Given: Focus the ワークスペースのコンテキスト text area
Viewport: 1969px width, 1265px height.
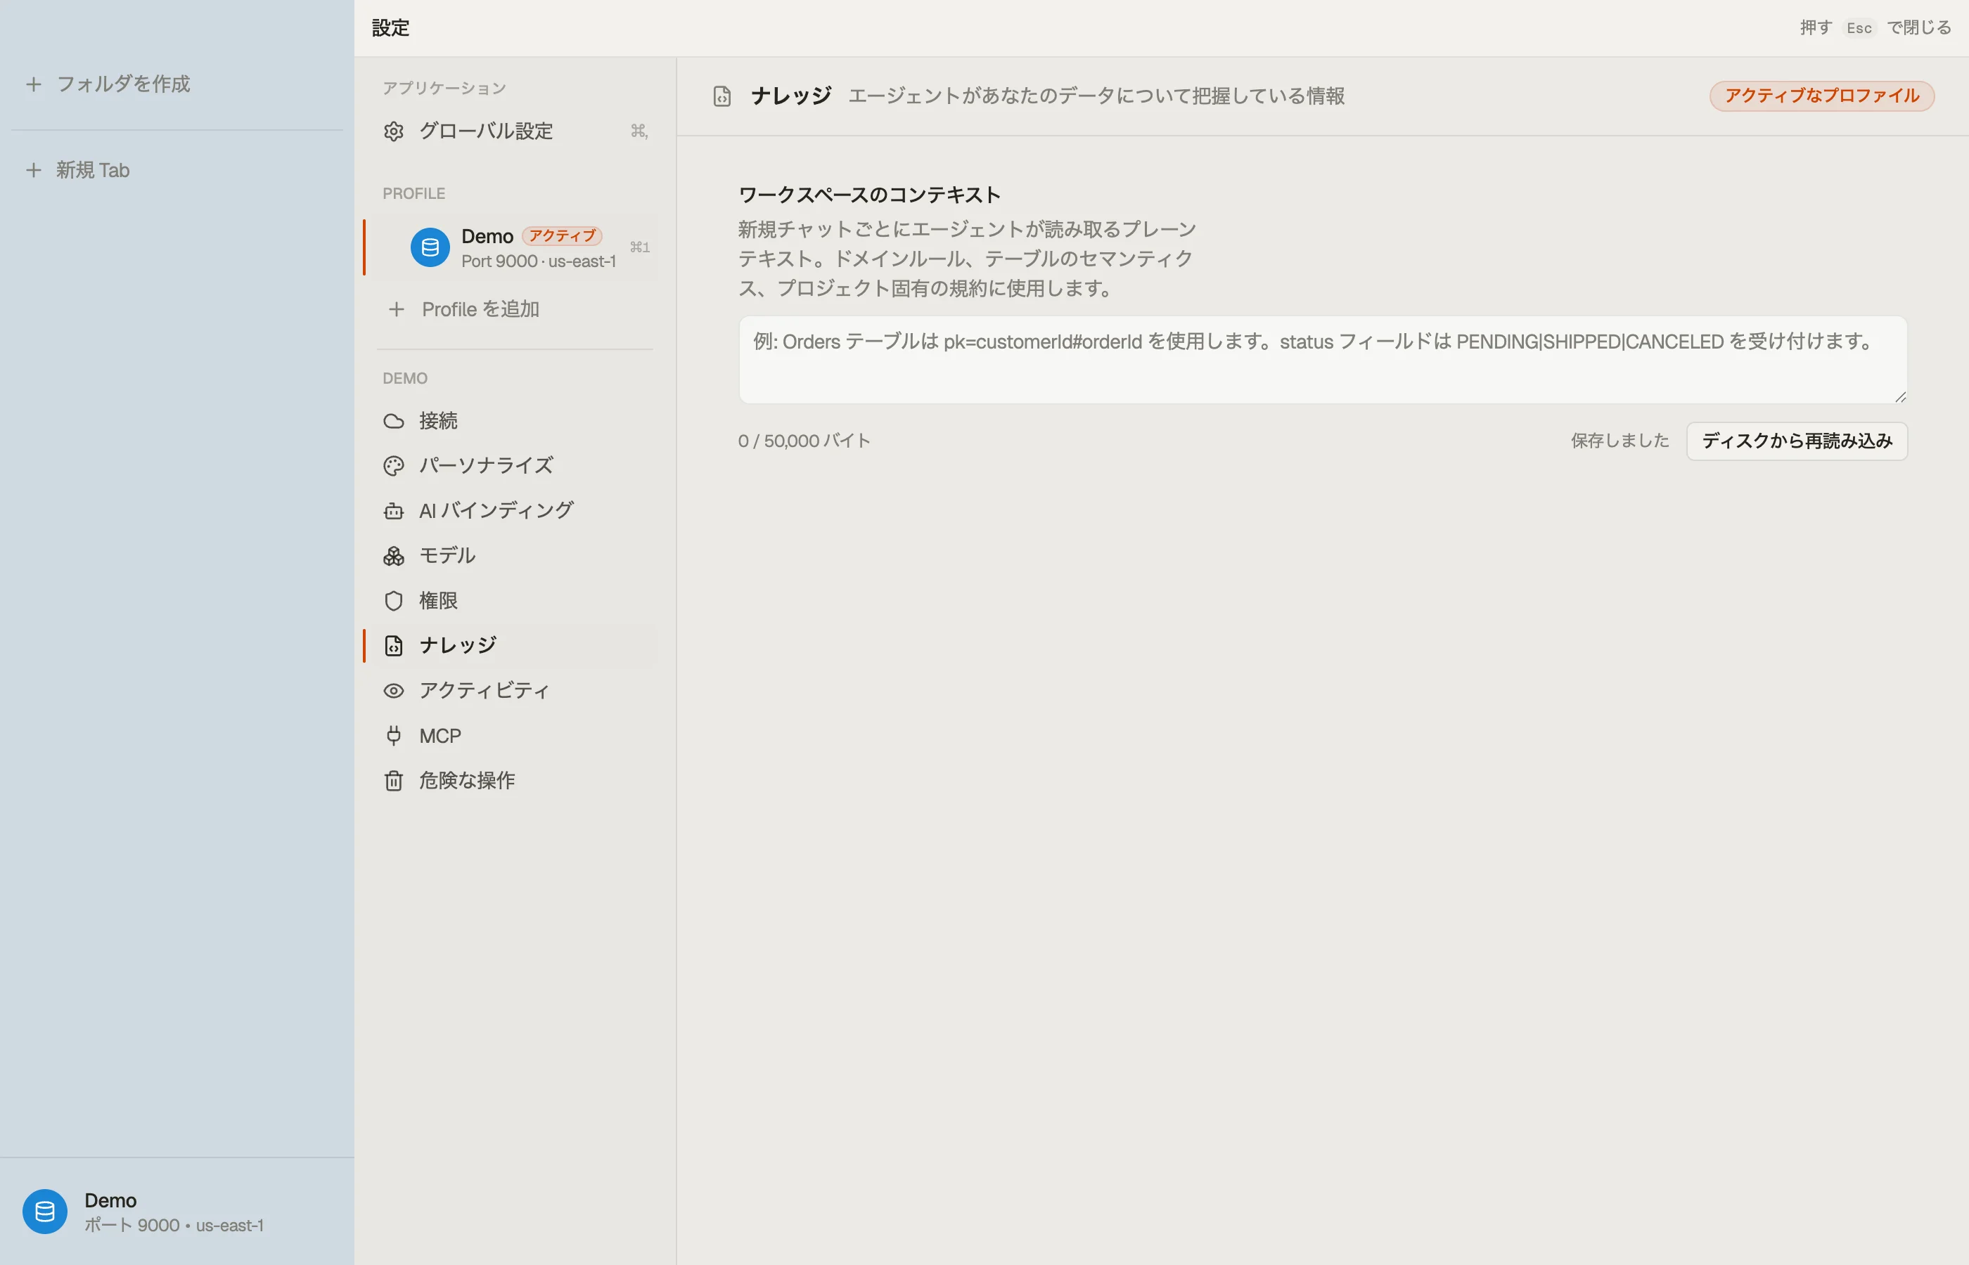Looking at the screenshot, I should (1322, 360).
